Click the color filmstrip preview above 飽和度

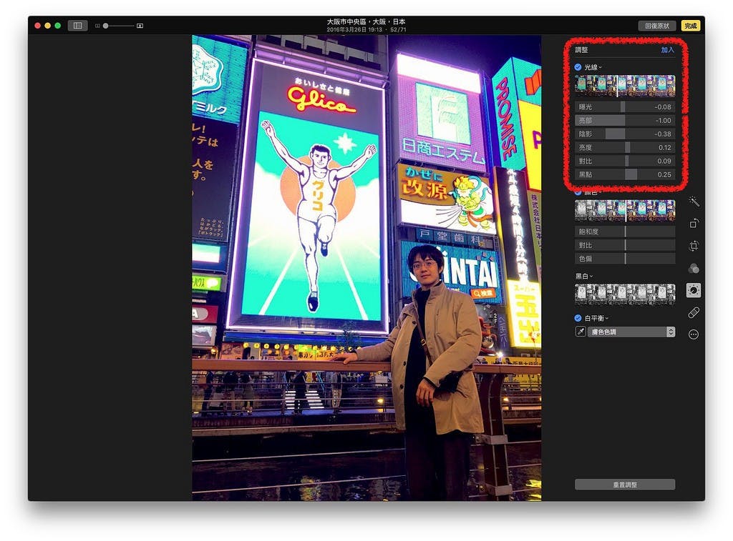click(625, 211)
